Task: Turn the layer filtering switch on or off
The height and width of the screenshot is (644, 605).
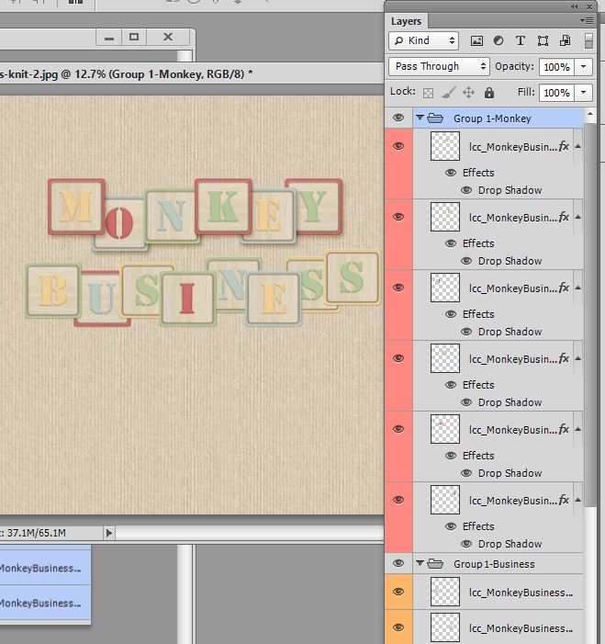Action: (588, 40)
